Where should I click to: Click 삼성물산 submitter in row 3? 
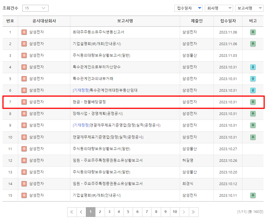point(190,55)
